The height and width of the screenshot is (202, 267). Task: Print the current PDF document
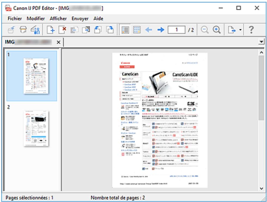click(23, 30)
